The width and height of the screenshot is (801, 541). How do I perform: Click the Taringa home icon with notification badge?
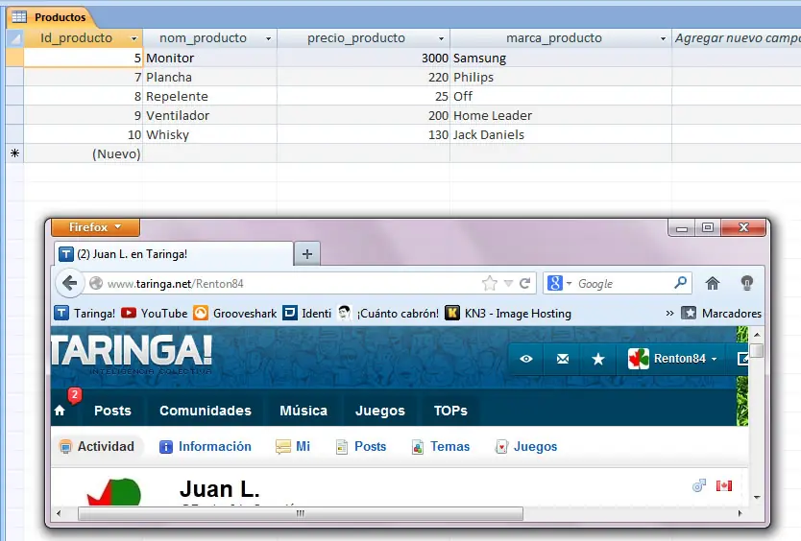pos(60,411)
